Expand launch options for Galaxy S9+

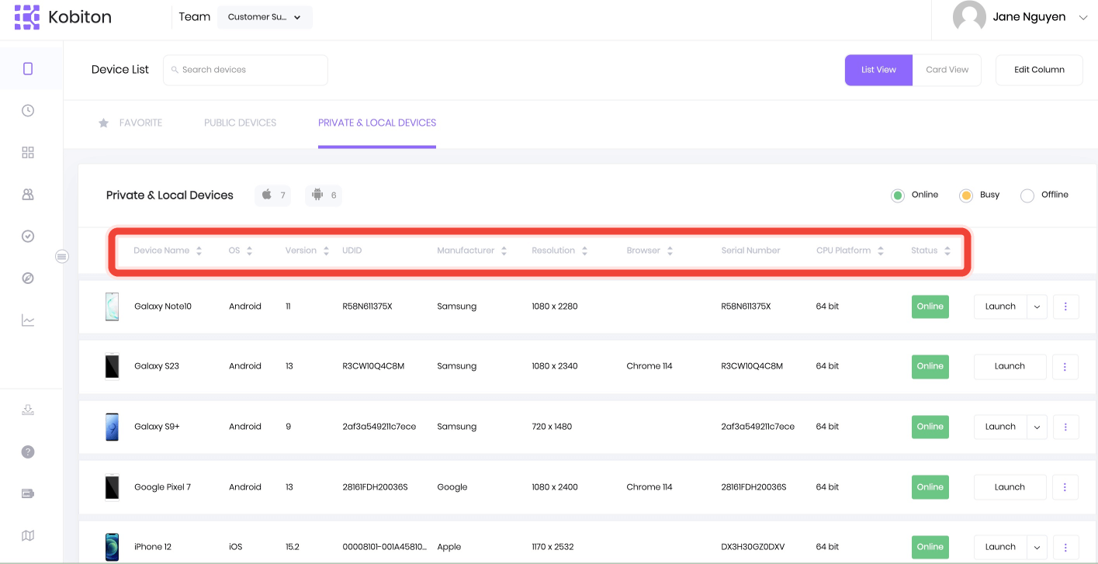pyautogui.click(x=1037, y=427)
